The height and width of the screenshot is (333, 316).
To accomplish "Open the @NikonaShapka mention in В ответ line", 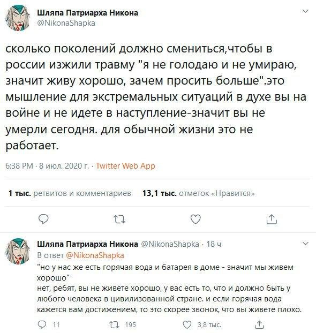I will [95, 255].
